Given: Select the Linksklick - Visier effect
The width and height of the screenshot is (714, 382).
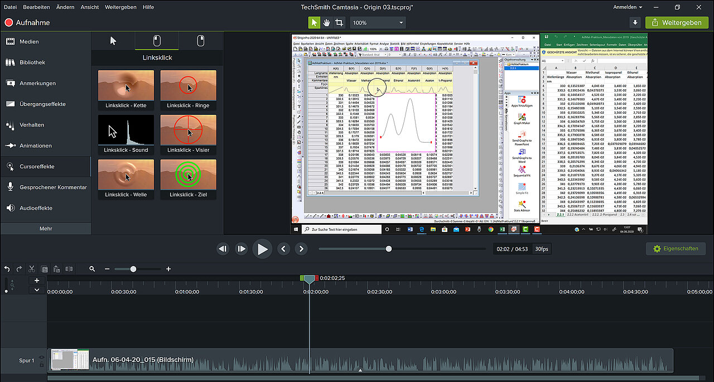Looking at the screenshot, I should pos(188,134).
